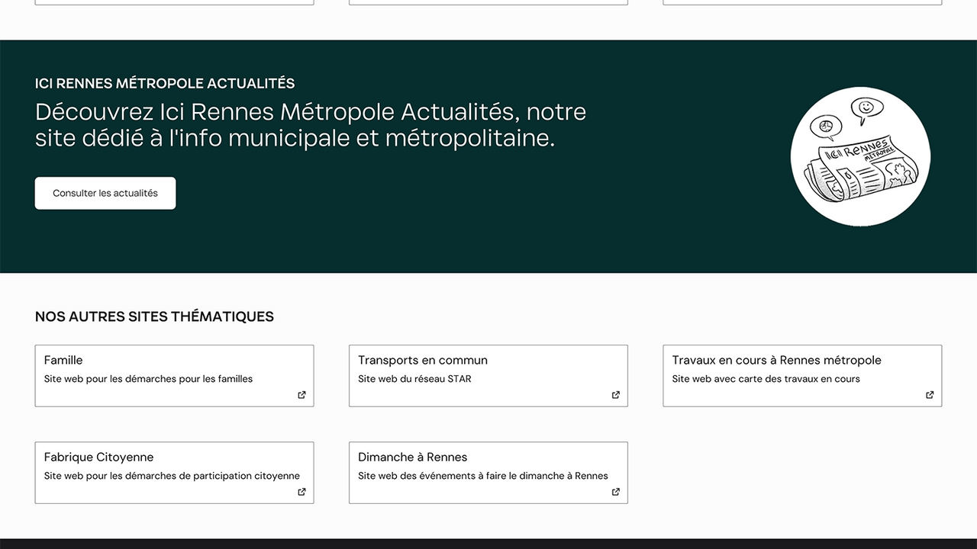Go to the Fabrique Citoyenne title link

pos(98,457)
